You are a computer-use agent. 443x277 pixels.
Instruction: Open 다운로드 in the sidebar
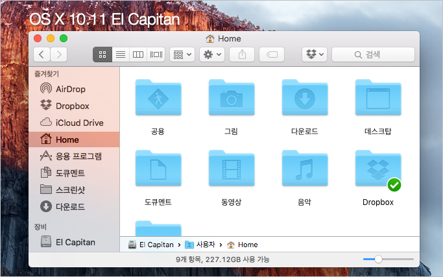pos(74,207)
